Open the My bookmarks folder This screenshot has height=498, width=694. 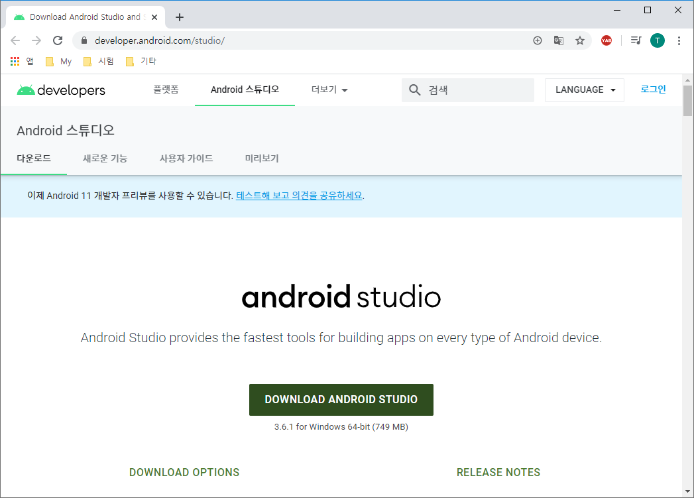[58, 62]
